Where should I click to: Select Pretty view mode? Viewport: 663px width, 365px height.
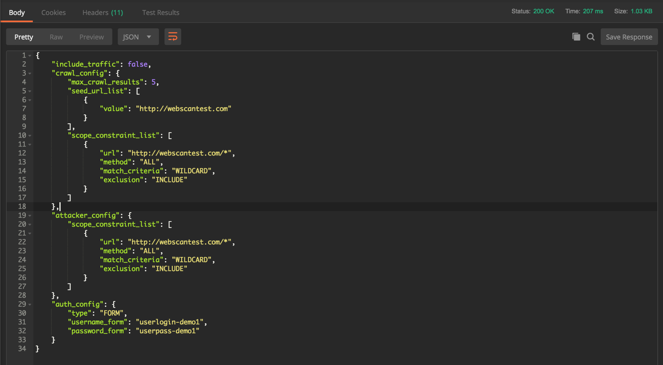24,37
